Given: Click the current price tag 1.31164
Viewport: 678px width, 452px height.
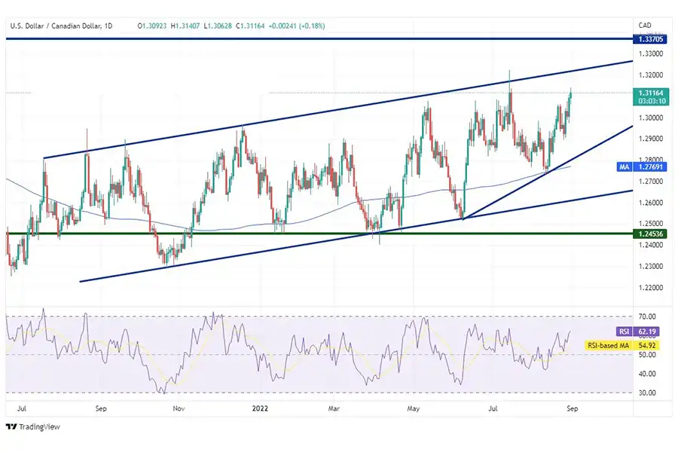Looking at the screenshot, I should click(x=651, y=93).
